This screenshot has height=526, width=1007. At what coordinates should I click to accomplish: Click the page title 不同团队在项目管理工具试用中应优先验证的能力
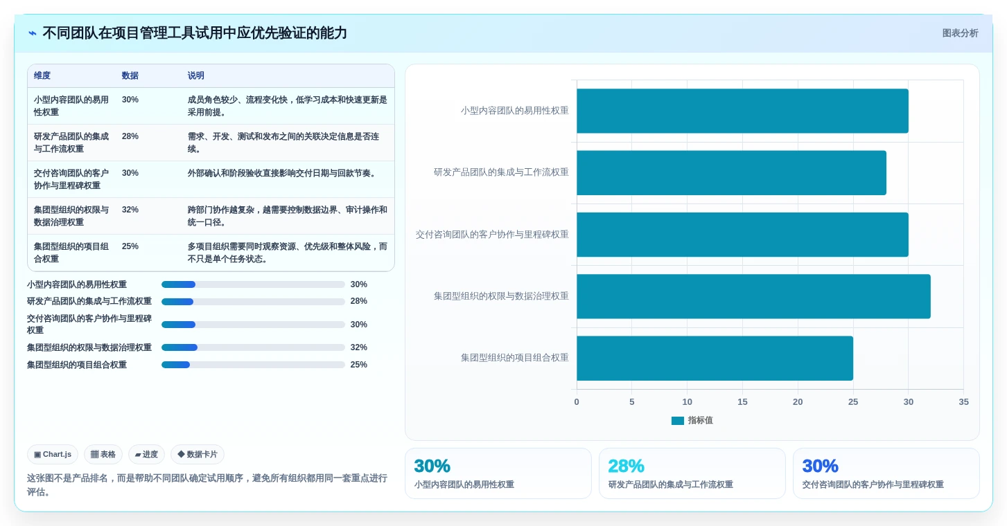(195, 33)
